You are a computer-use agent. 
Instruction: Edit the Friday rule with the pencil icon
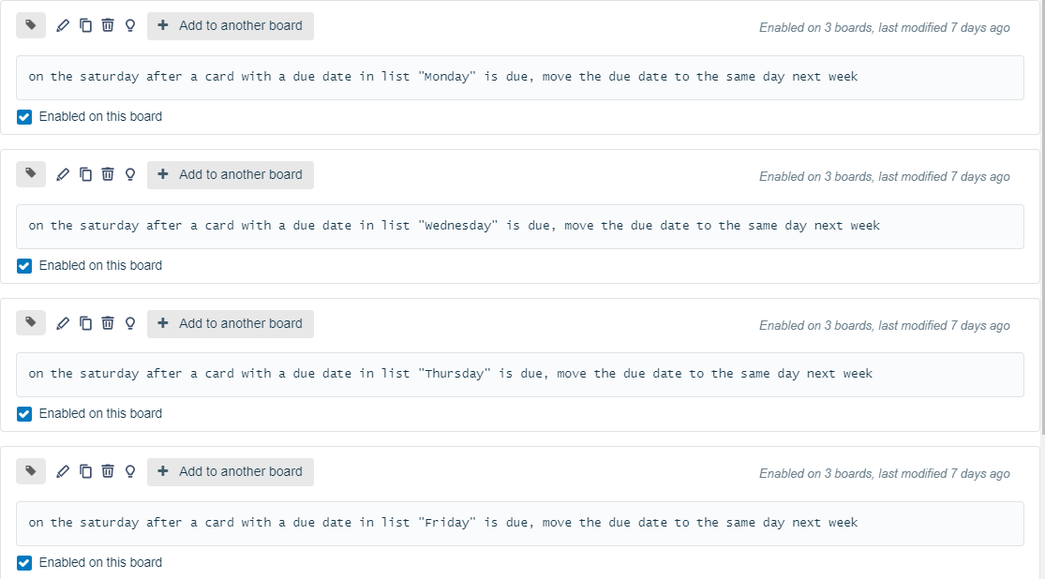(x=63, y=472)
